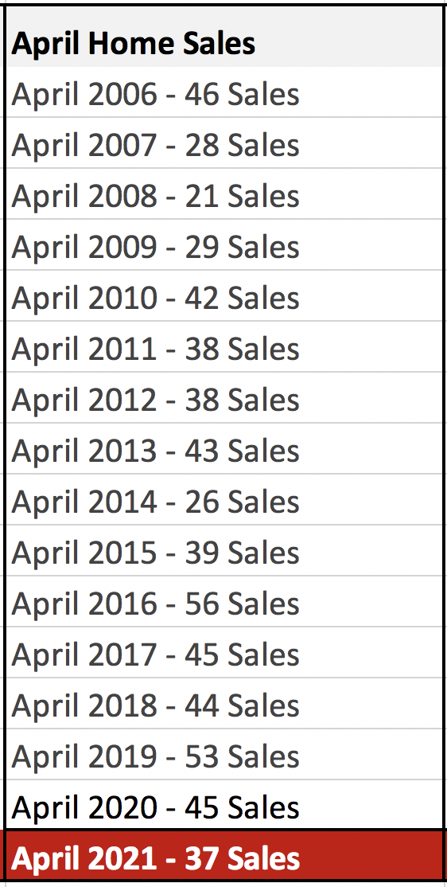Image resolution: width=447 pixels, height=887 pixels.
Task: Select the April 2007 - 28 Sales row
Action: click(223, 143)
